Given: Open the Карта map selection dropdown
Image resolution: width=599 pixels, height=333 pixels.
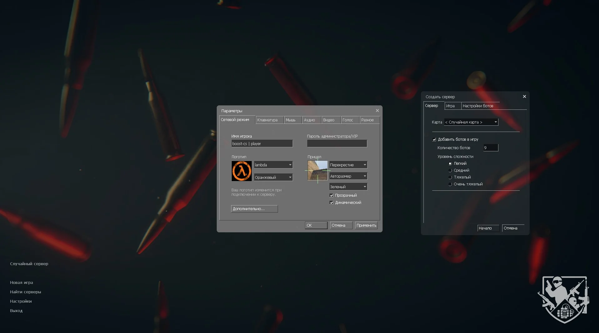Looking at the screenshot, I should [x=471, y=122].
